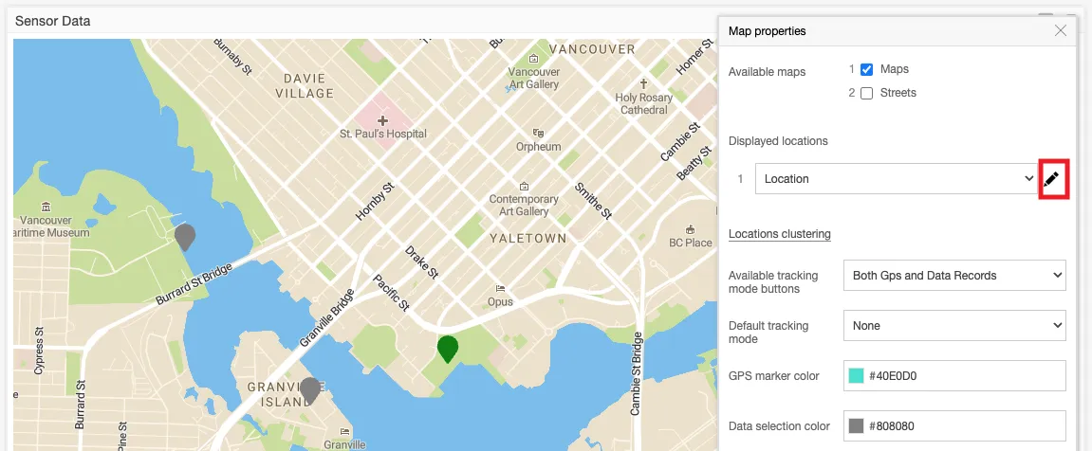Click the BC Place landmark icon
Viewport: 1092px width, 451px height.
tap(690, 229)
